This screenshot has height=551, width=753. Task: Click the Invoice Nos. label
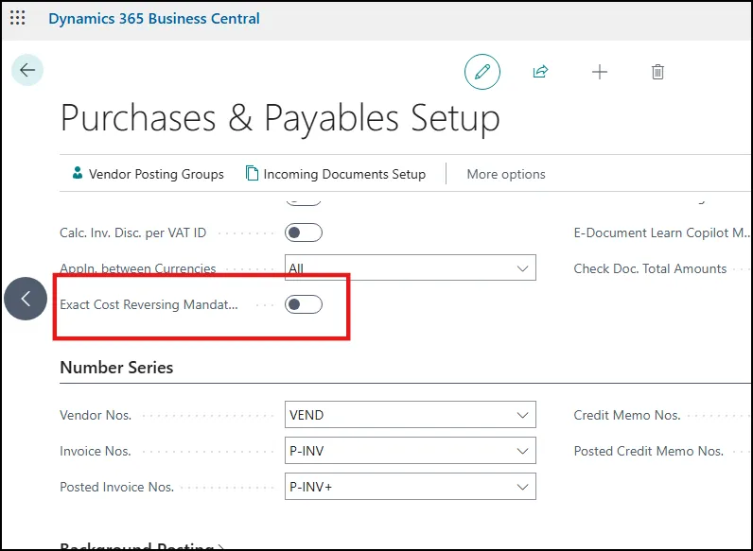pos(96,451)
